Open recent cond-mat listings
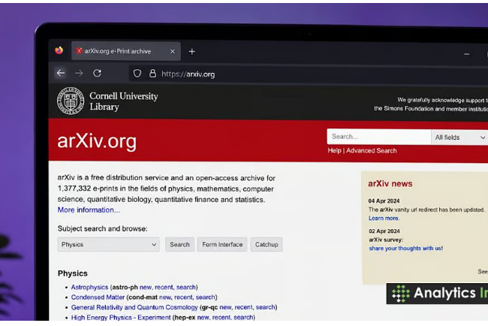 (x=183, y=297)
